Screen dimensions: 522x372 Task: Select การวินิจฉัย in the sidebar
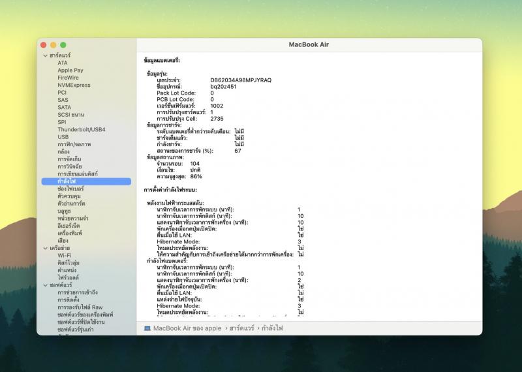(70, 166)
